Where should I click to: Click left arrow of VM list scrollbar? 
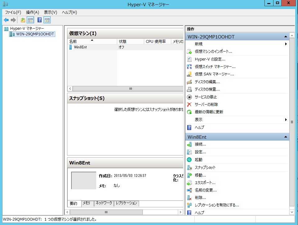(70, 88)
